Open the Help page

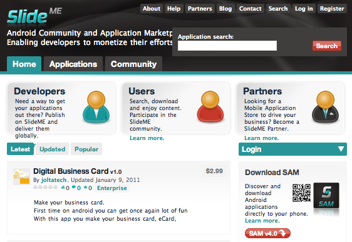pyautogui.click(x=173, y=9)
